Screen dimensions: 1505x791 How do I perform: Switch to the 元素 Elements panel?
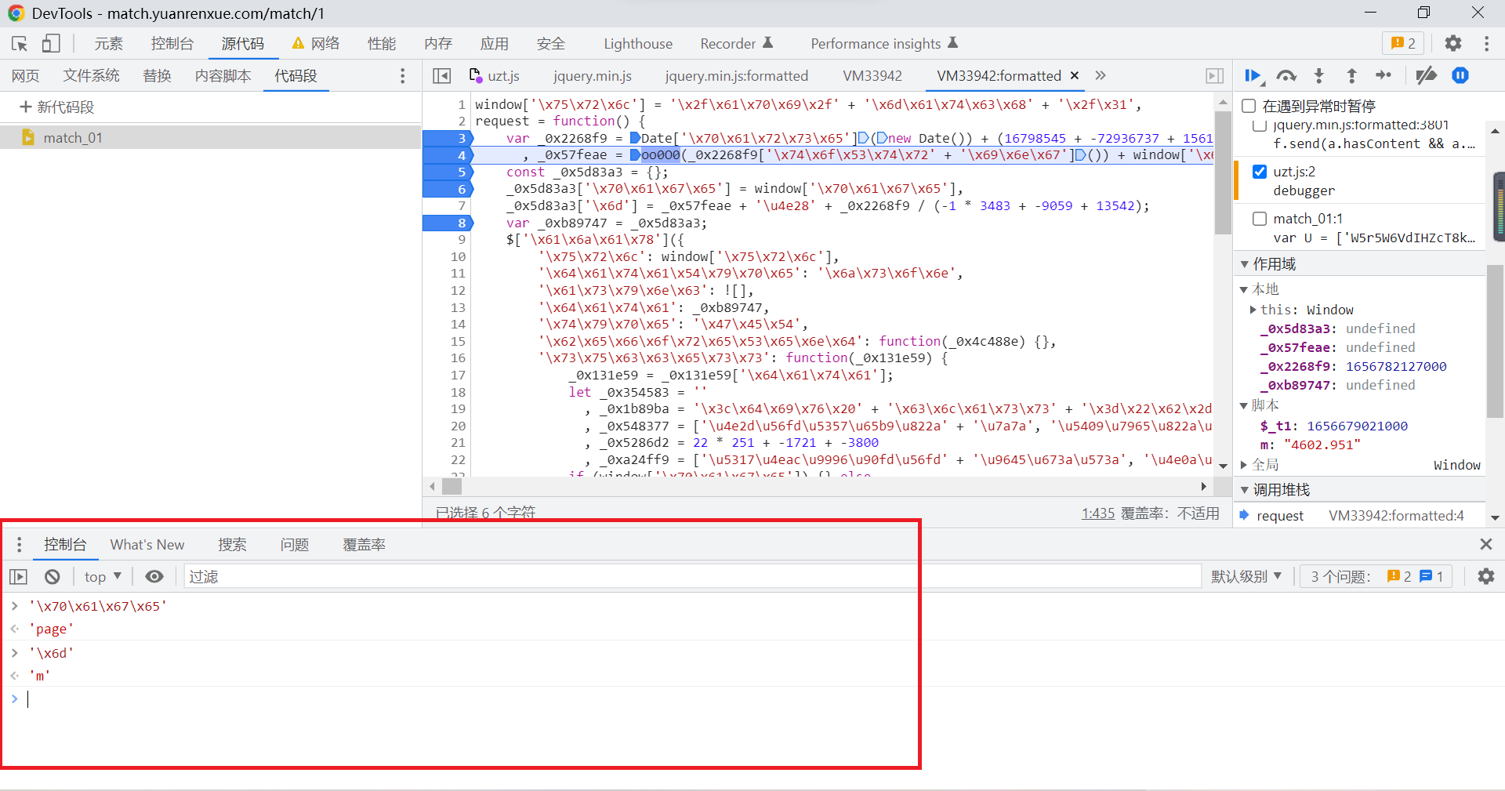pos(108,44)
